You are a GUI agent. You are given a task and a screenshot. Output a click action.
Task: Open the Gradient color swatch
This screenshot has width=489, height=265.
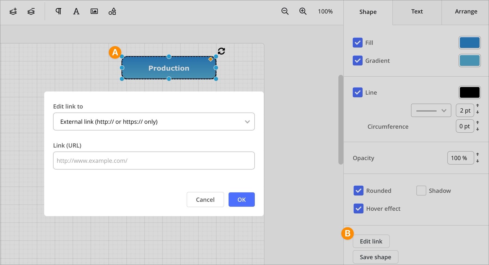(470, 61)
